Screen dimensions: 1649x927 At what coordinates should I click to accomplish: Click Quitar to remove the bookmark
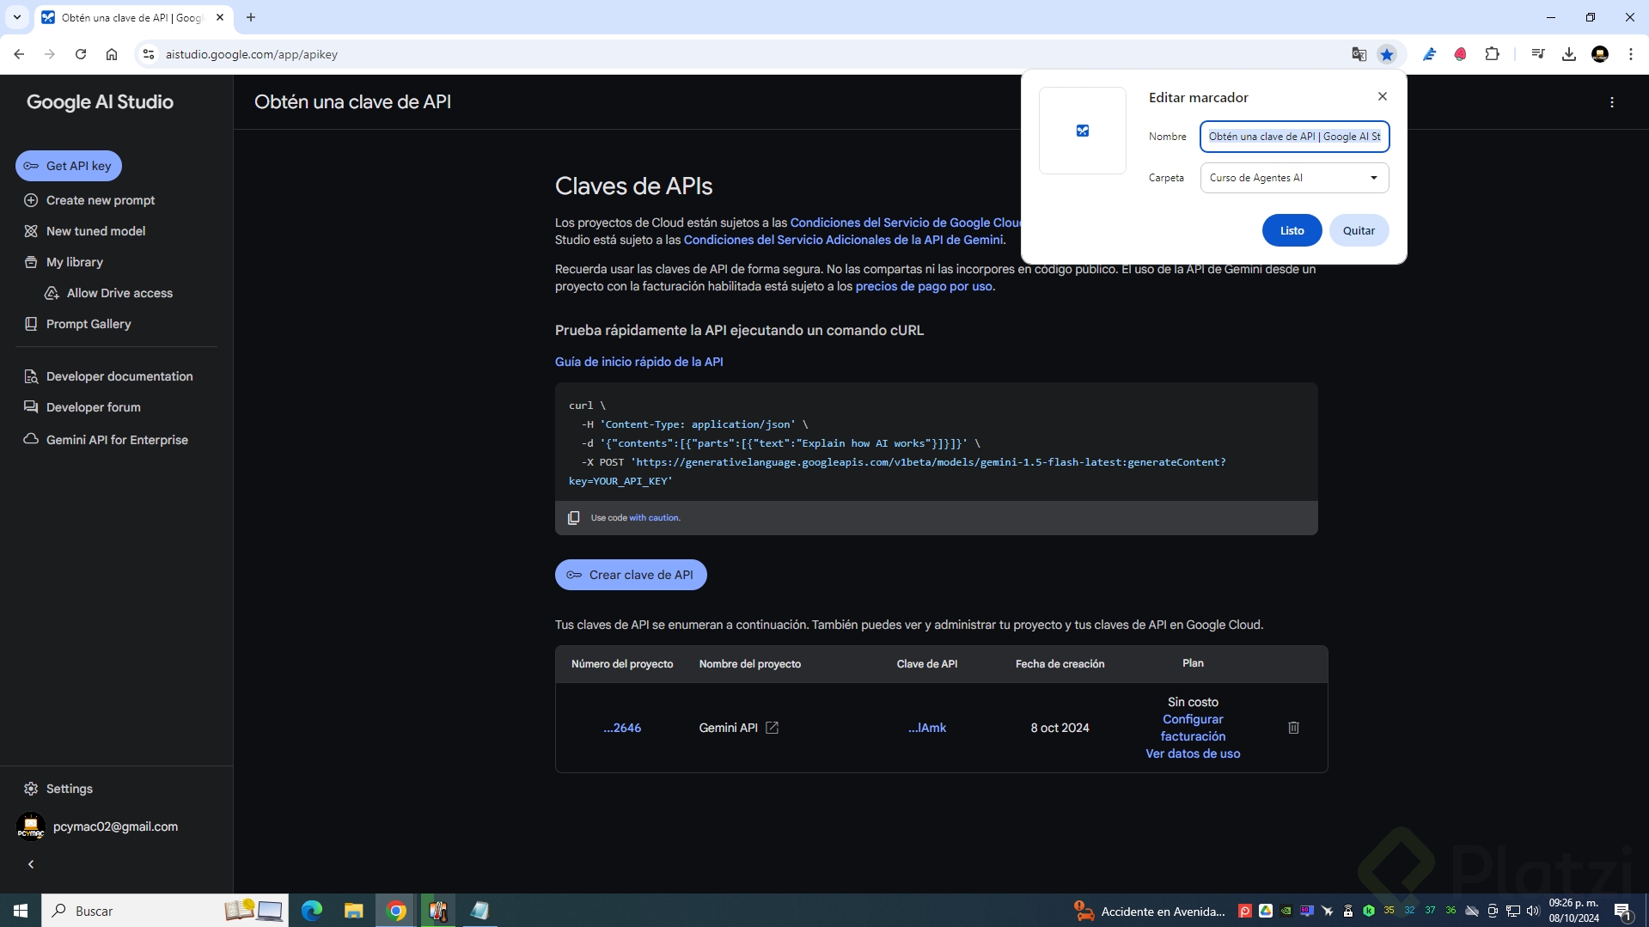(x=1359, y=230)
